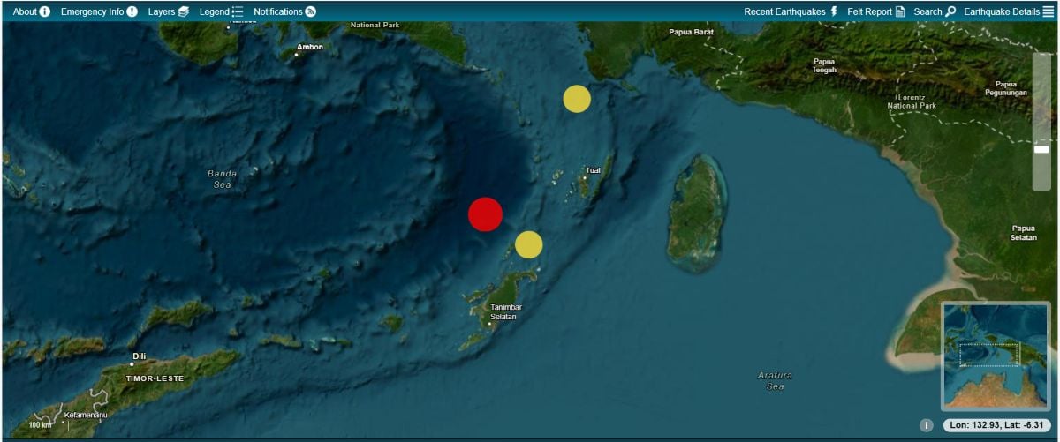This screenshot has width=1060, height=442.
Task: Click the Layers stack icon
Action: coord(184,11)
